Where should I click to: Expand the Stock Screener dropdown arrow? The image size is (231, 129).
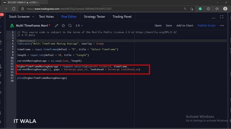[x=33, y=17]
